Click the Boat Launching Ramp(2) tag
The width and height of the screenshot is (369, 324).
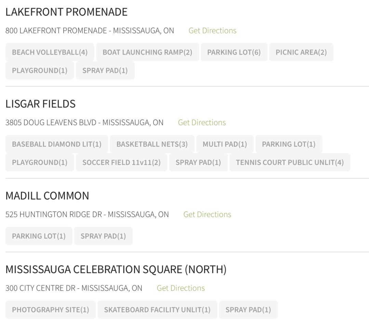tap(147, 52)
